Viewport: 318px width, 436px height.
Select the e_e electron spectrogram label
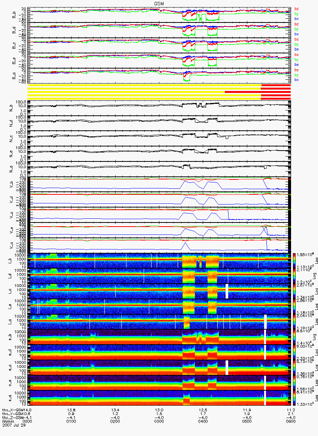click(x=10, y=383)
